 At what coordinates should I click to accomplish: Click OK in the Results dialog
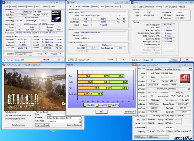[x=101, y=112]
